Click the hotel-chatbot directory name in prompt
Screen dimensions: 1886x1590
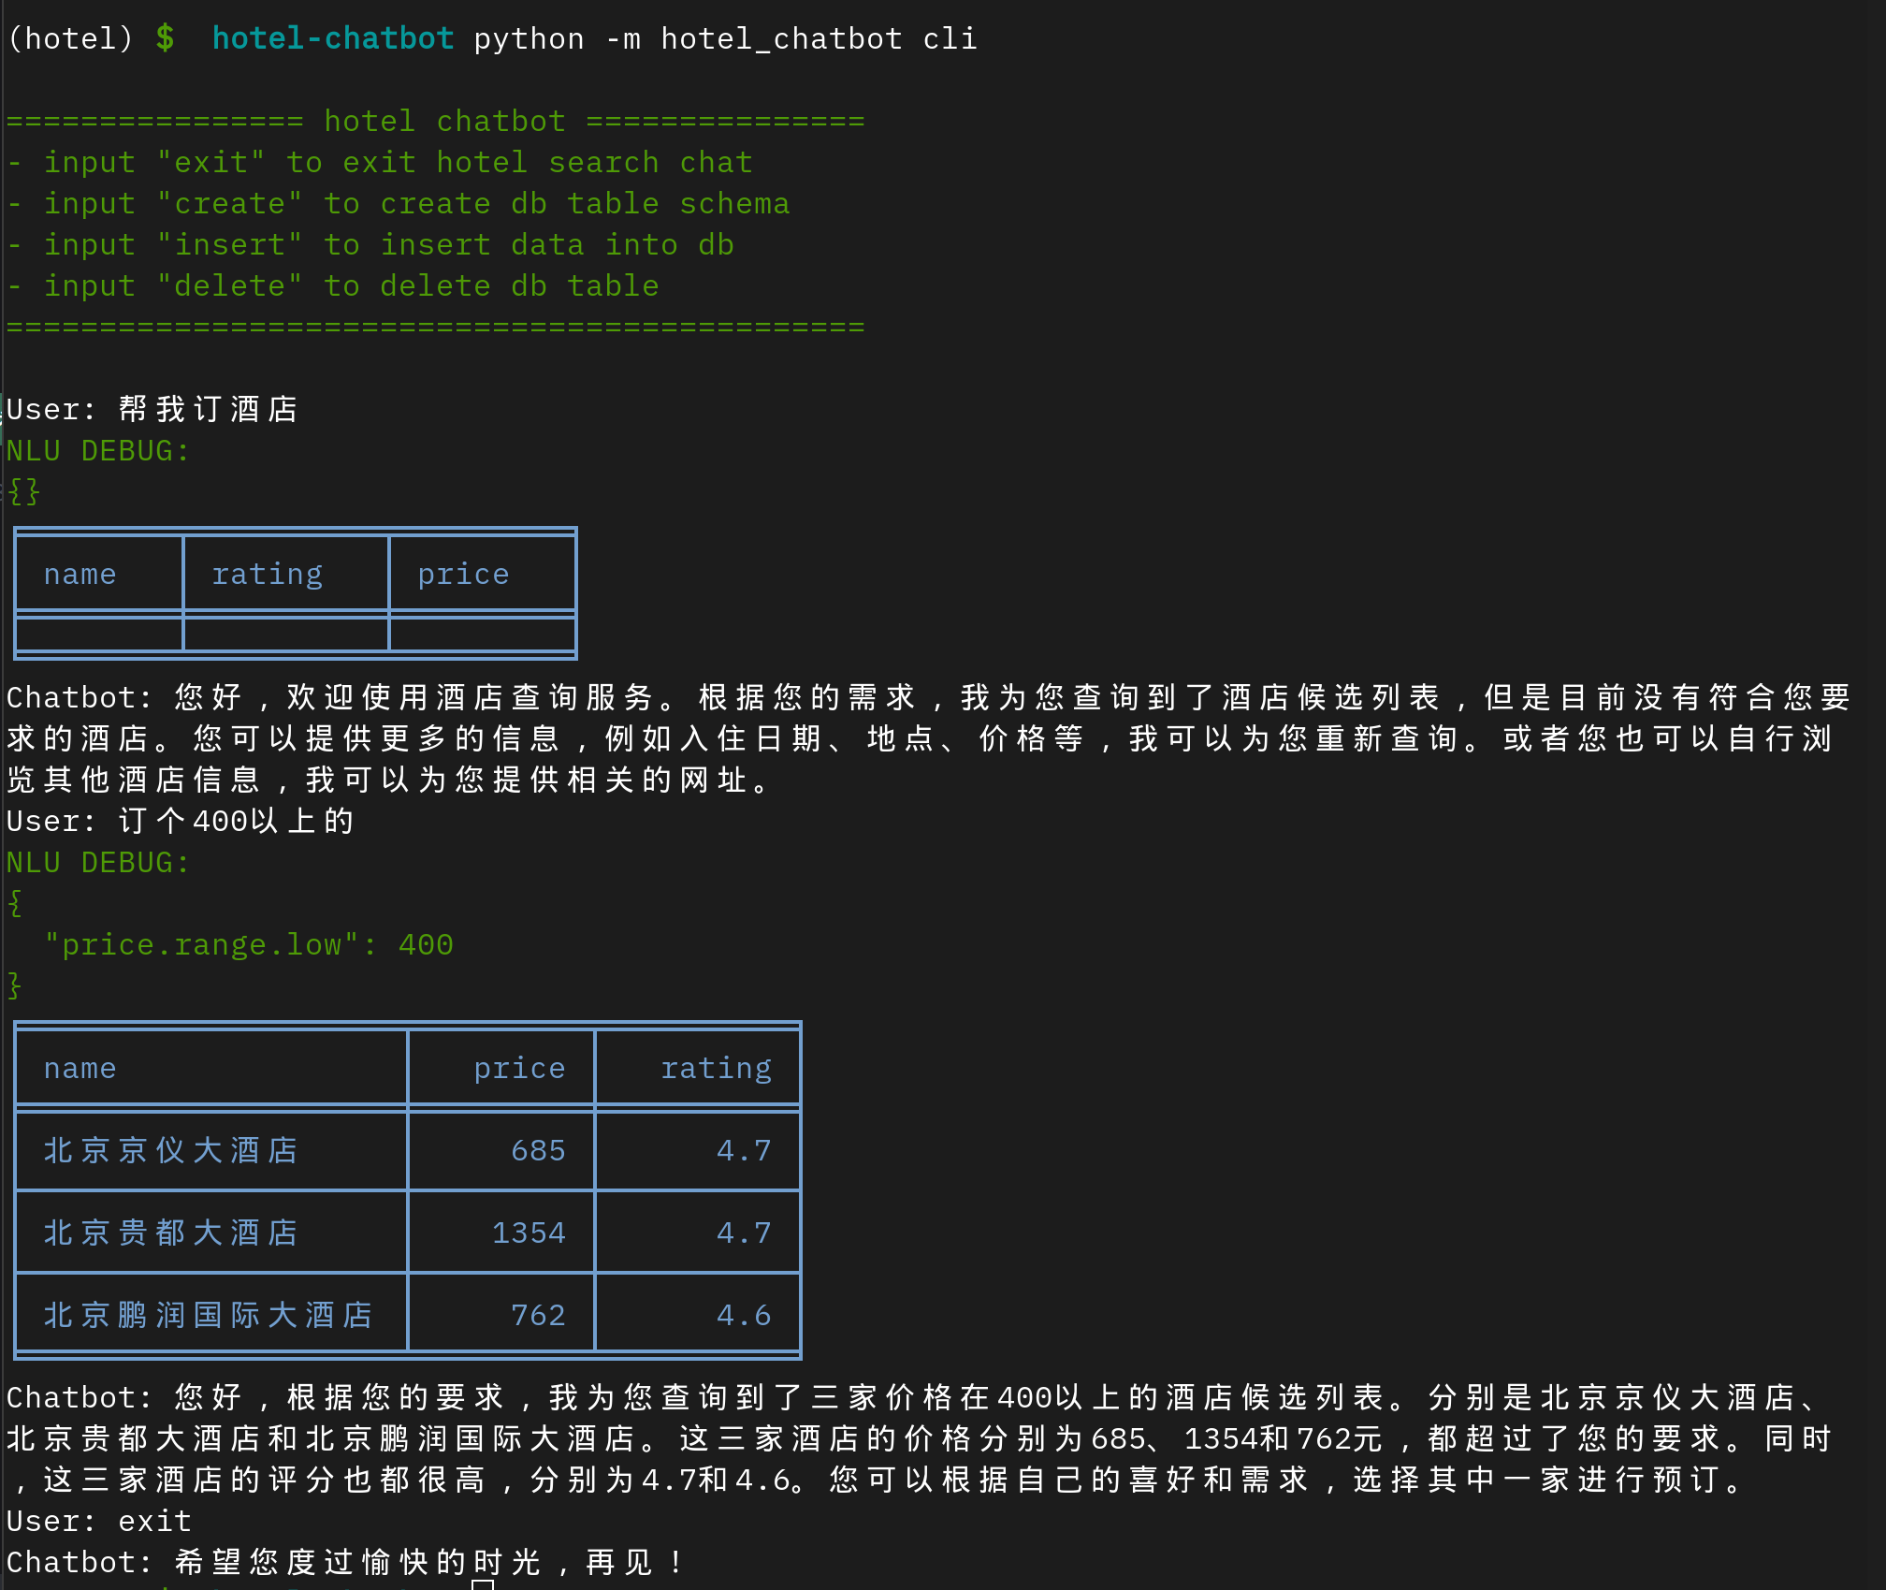332,38
